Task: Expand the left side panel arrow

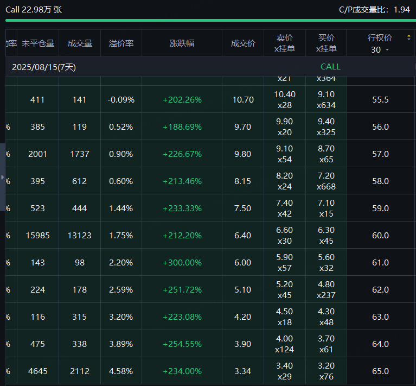Action: [3, 178]
